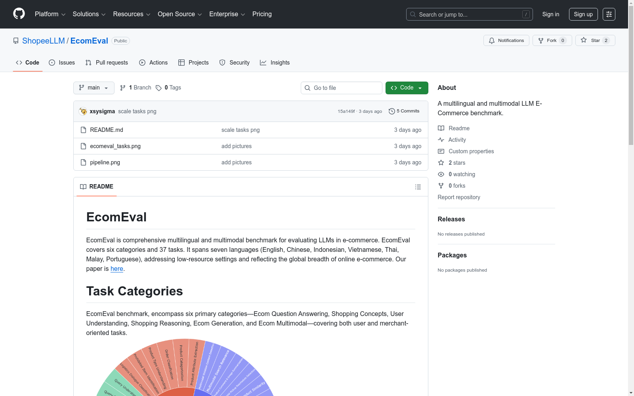Fork the EcomEval repository
Screen dimensions: 634x396
point(552,40)
